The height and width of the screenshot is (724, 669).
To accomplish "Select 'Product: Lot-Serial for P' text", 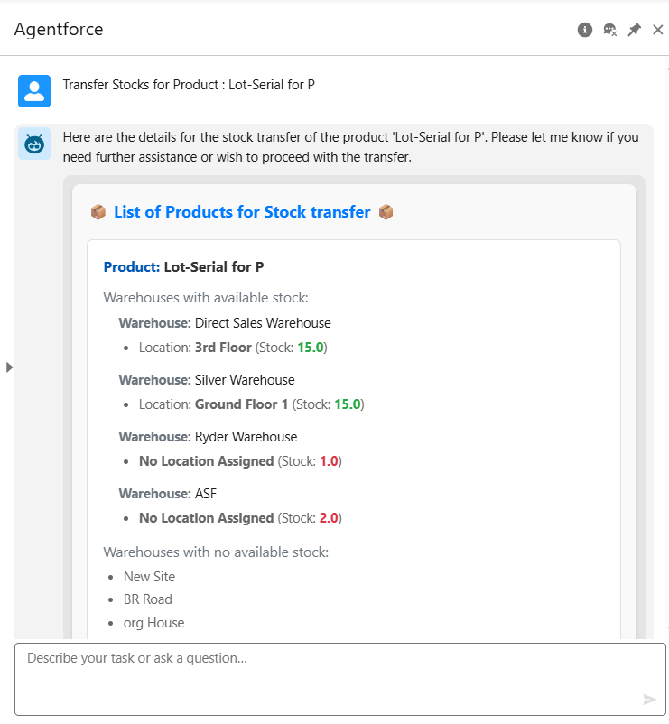I will pyautogui.click(x=184, y=267).
